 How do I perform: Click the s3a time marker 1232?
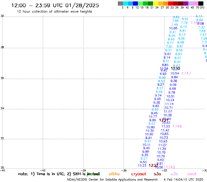[153, 165]
